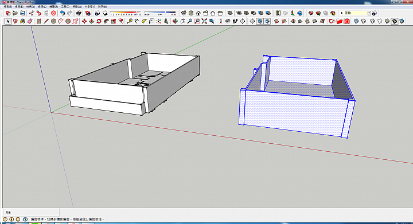The height and width of the screenshot is (224, 413).
Task: Pick the Circle drawing tool
Action: (53, 21)
